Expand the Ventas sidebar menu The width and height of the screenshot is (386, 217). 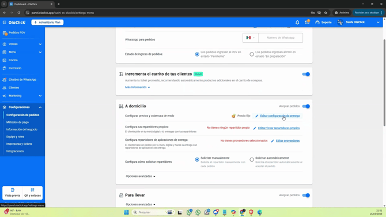(x=40, y=44)
